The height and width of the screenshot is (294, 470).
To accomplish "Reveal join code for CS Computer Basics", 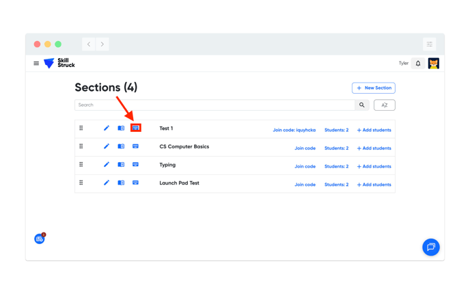I will tap(305, 148).
